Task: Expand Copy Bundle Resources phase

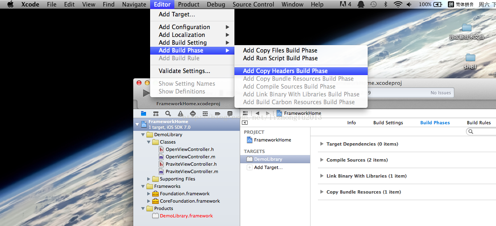Action: point(322,192)
